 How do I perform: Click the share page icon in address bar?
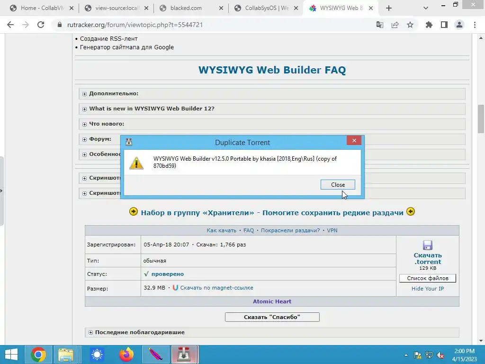tap(395, 25)
